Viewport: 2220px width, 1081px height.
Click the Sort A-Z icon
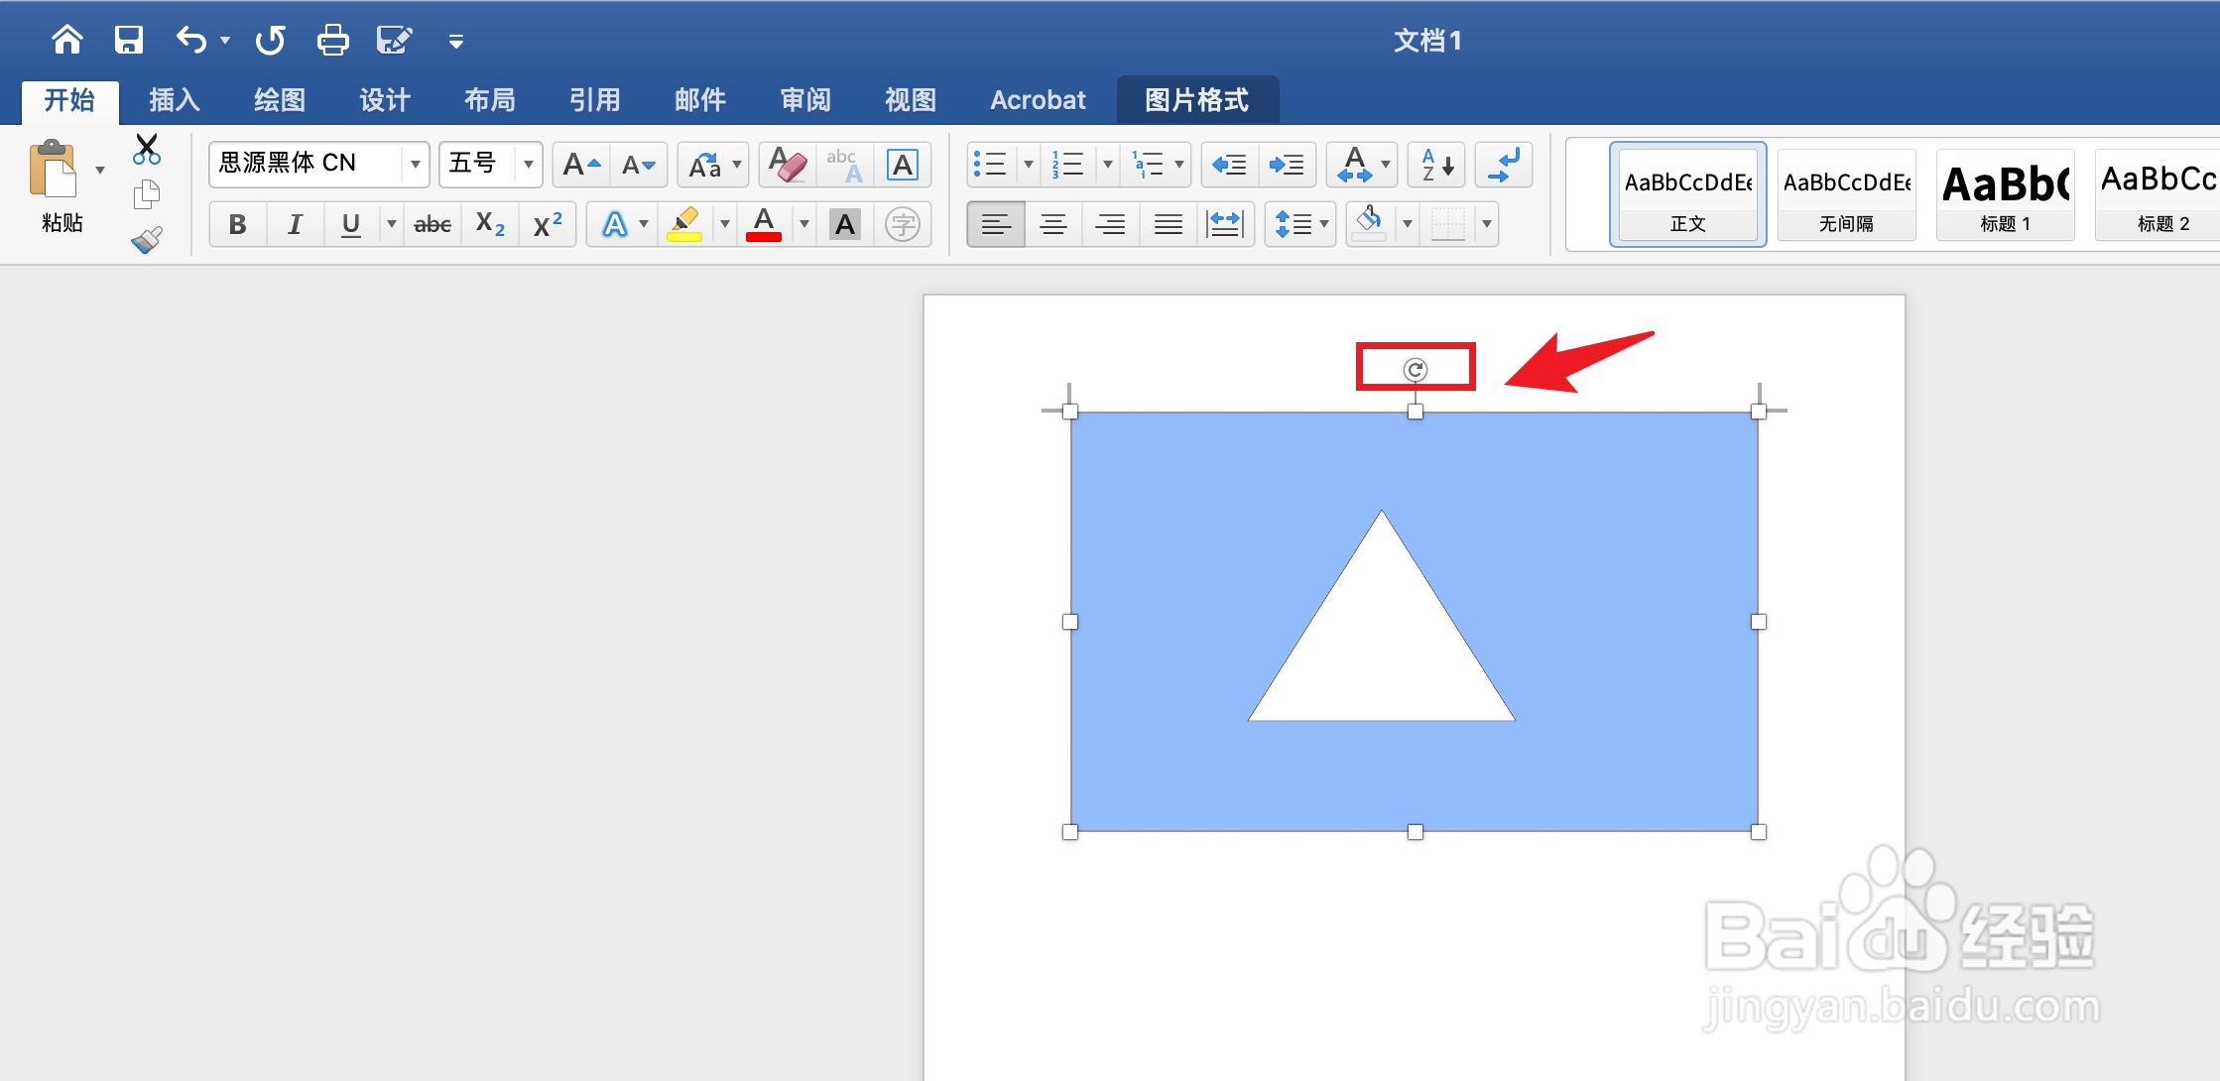pyautogui.click(x=1436, y=165)
